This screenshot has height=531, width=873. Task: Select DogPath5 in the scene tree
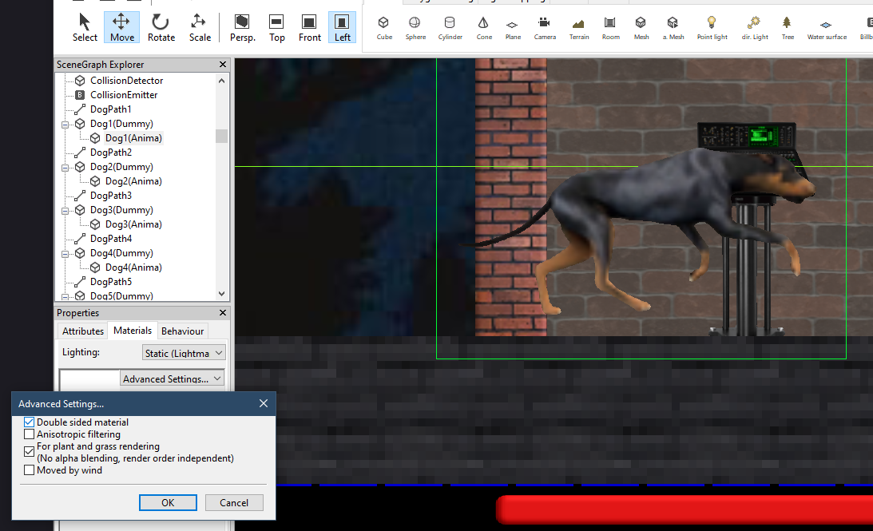111,282
